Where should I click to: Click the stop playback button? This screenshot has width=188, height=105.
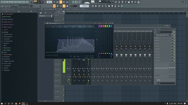pyautogui.click(x=41, y=2)
